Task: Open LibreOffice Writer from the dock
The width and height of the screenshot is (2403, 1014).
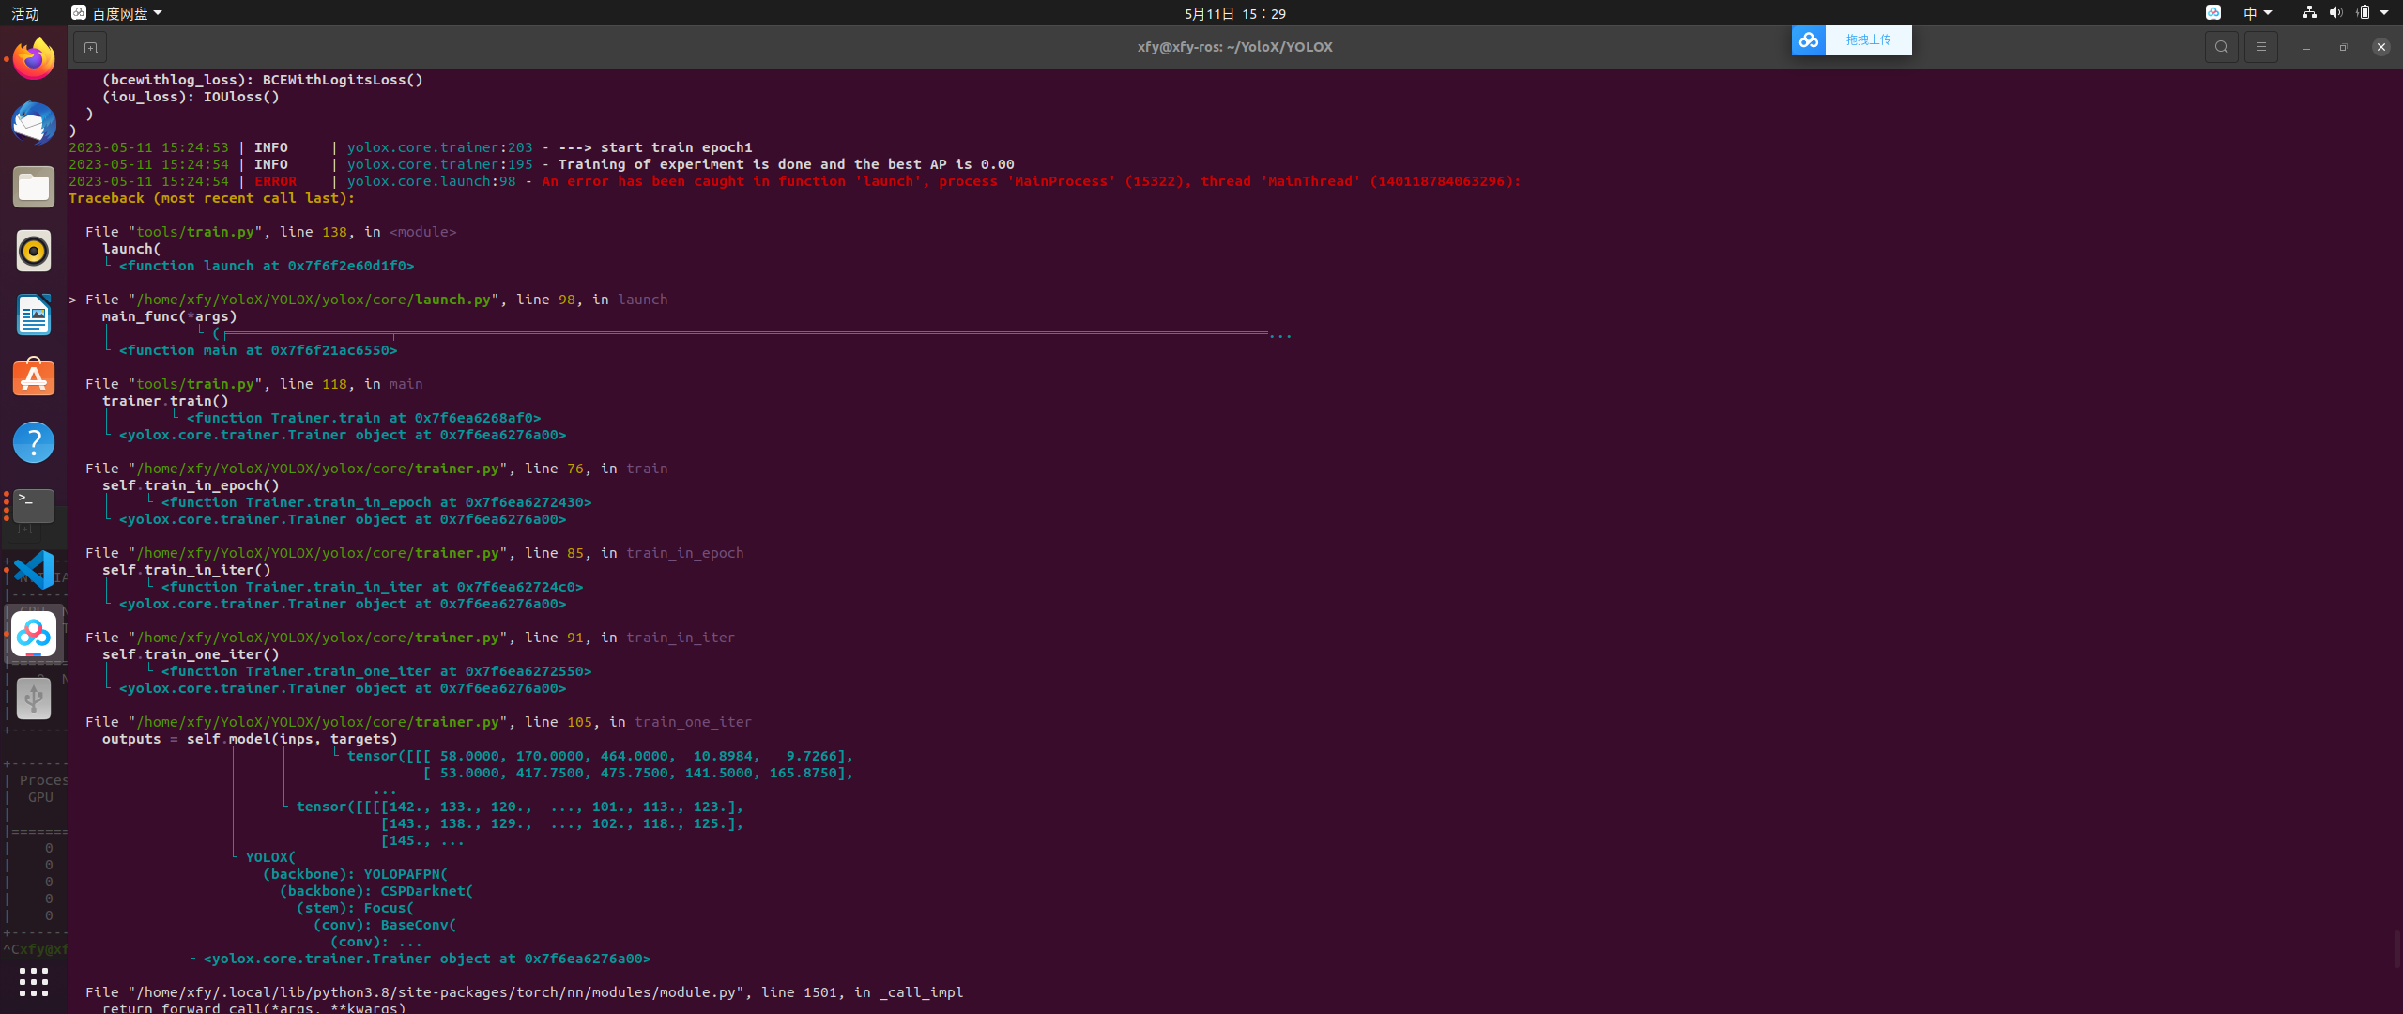Action: pyautogui.click(x=33, y=315)
